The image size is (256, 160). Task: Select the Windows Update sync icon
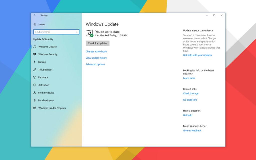click(x=35, y=47)
